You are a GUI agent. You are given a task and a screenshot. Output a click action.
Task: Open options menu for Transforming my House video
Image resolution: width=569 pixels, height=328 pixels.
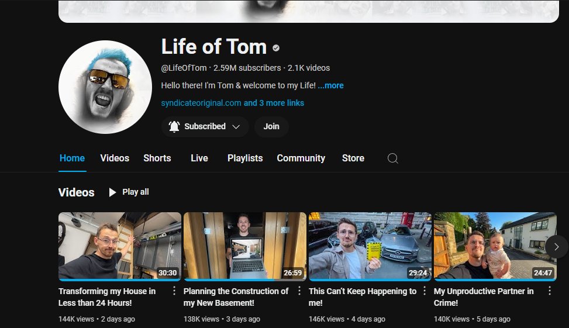click(174, 291)
